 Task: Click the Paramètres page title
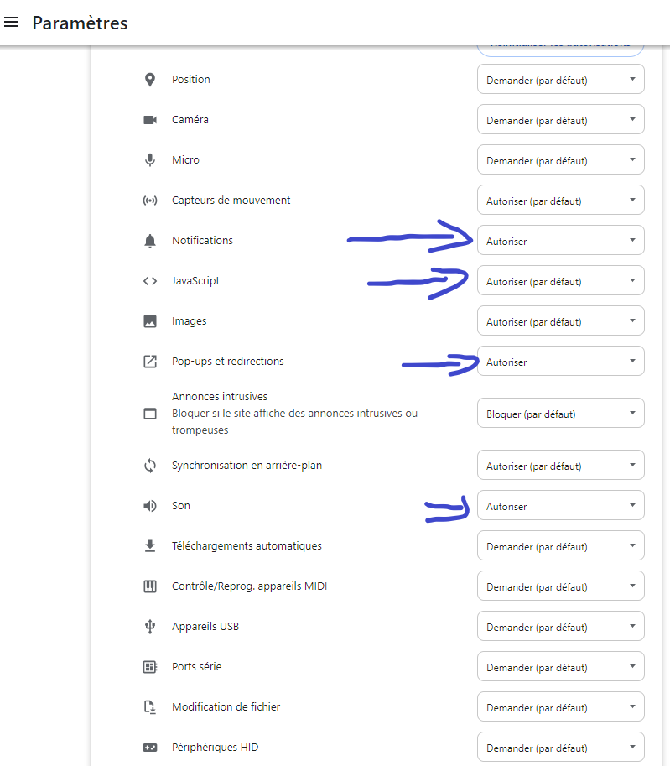(80, 23)
